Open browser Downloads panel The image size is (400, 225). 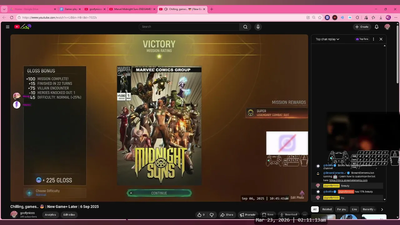point(381,17)
